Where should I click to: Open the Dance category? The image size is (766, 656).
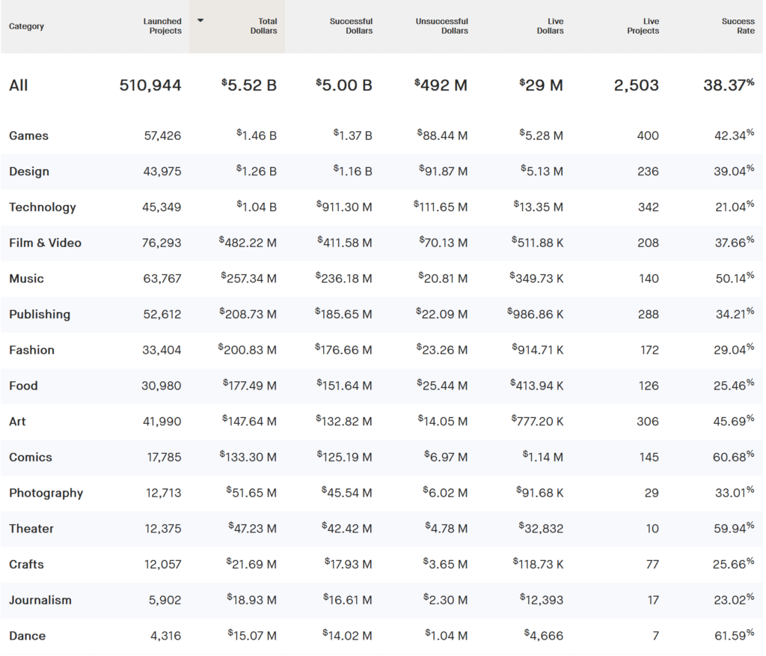28,636
